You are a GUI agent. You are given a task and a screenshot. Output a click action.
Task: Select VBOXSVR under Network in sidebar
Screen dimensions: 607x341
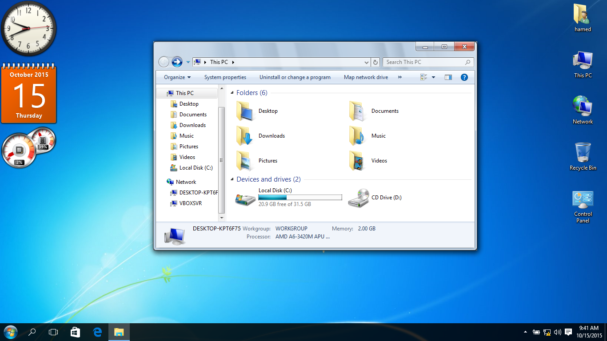190,203
